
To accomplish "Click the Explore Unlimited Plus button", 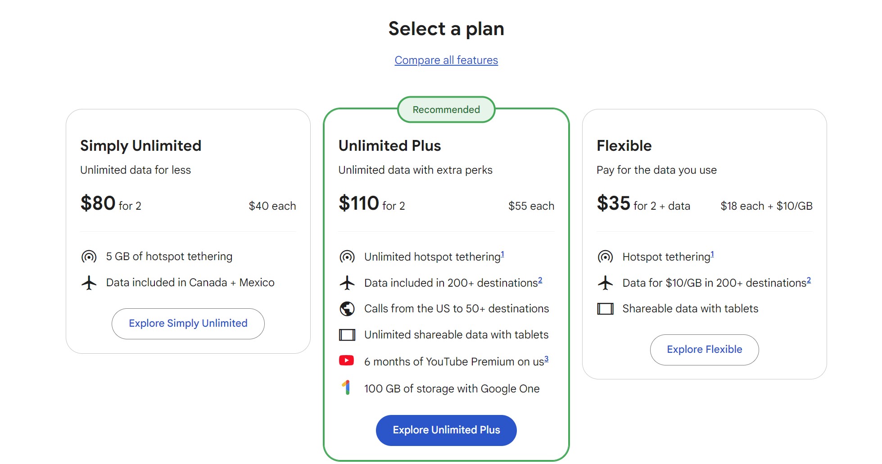I will point(446,430).
